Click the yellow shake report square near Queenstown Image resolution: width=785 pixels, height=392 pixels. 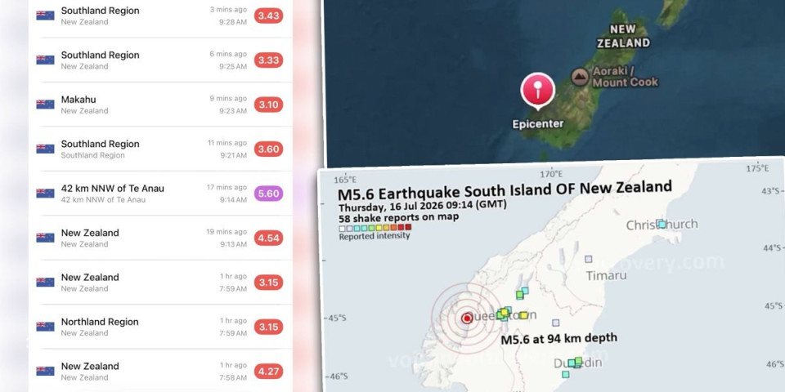click(523, 315)
